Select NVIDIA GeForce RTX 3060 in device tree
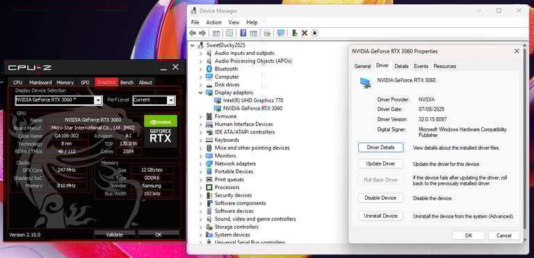 (252, 108)
